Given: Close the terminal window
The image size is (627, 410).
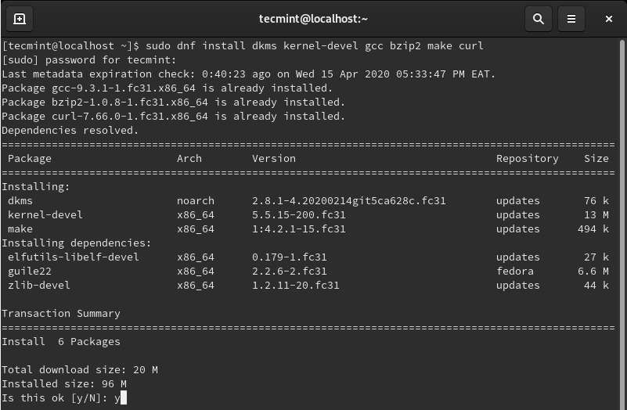Looking at the screenshot, I should (x=608, y=19).
